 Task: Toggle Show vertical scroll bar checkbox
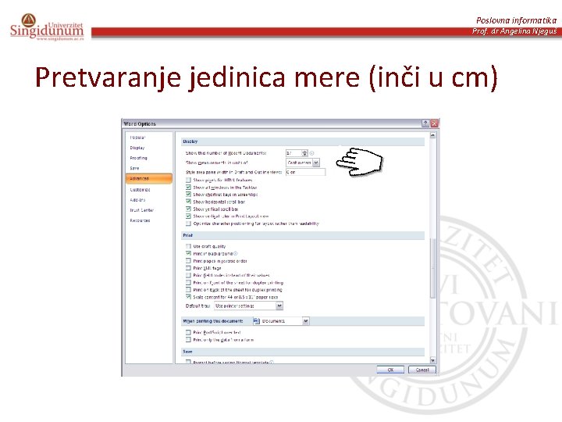click(188, 209)
